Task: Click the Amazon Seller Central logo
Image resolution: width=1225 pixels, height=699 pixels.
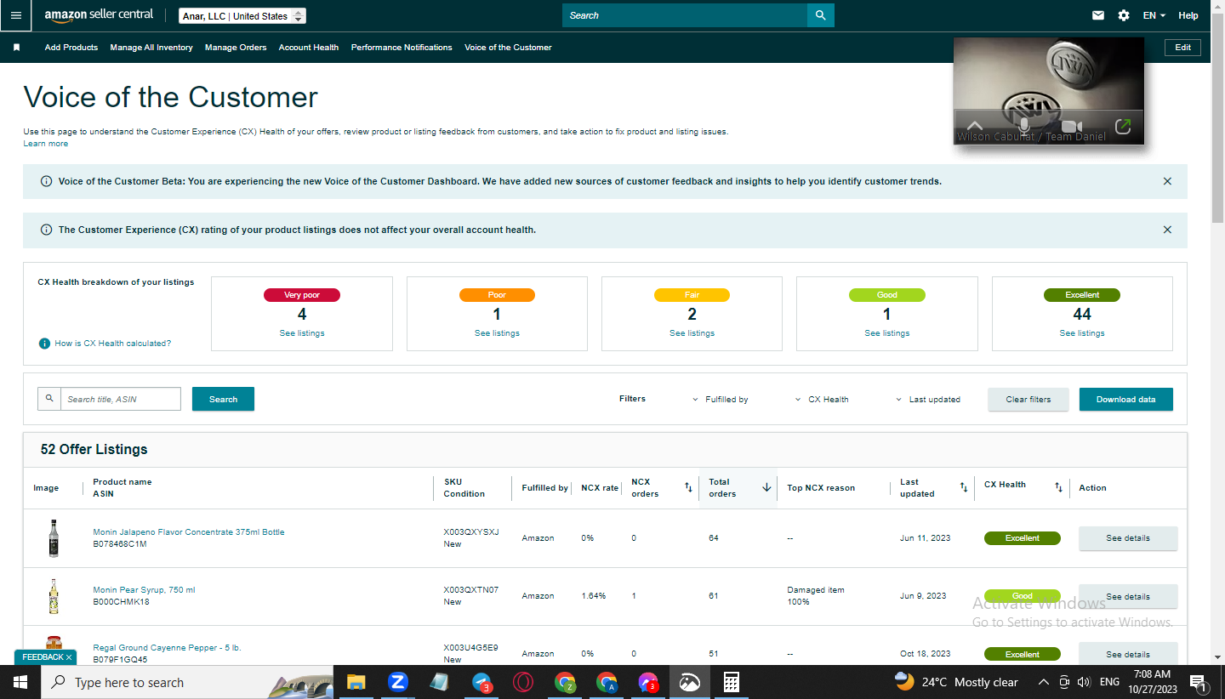Action: coord(99,15)
